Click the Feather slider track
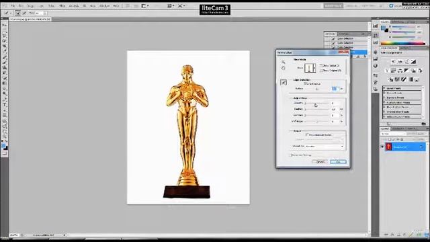This screenshot has width=430, height=242. pos(317,109)
